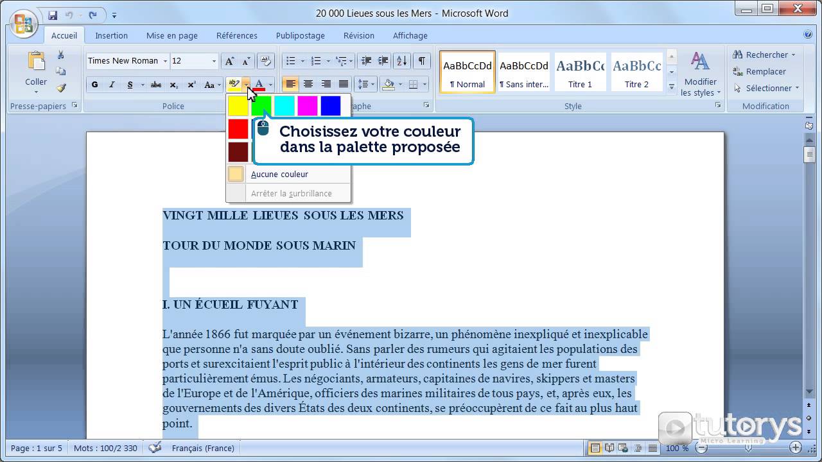This screenshot has height=462, width=822.
Task: Click the Copy icon in Presse-papiers
Action: pyautogui.click(x=61, y=71)
